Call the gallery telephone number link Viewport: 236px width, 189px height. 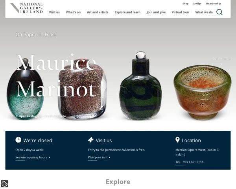(189, 162)
